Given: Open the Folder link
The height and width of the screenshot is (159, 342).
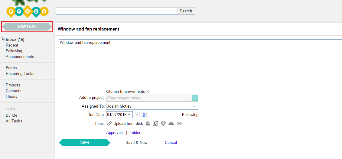Looking at the screenshot, I should coord(135,132).
